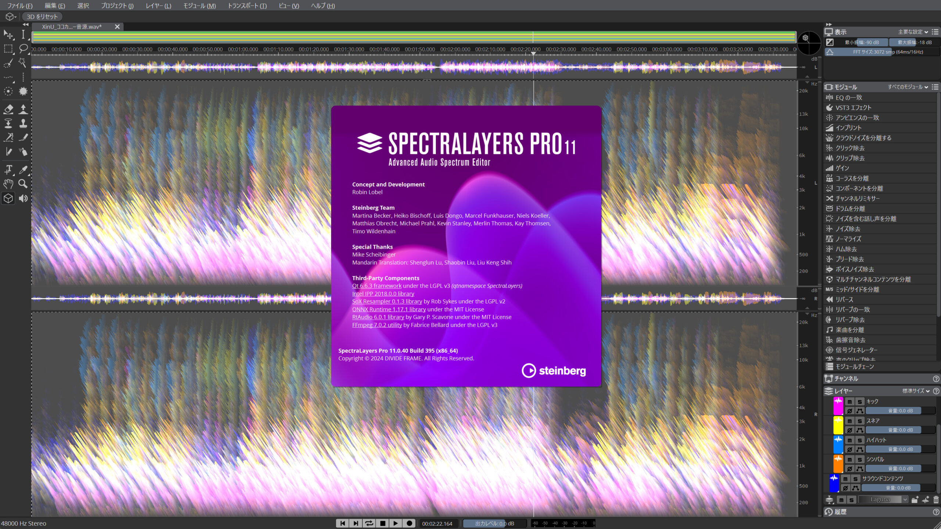Select the Eraser tool
The height and width of the screenshot is (529, 941).
[8, 109]
